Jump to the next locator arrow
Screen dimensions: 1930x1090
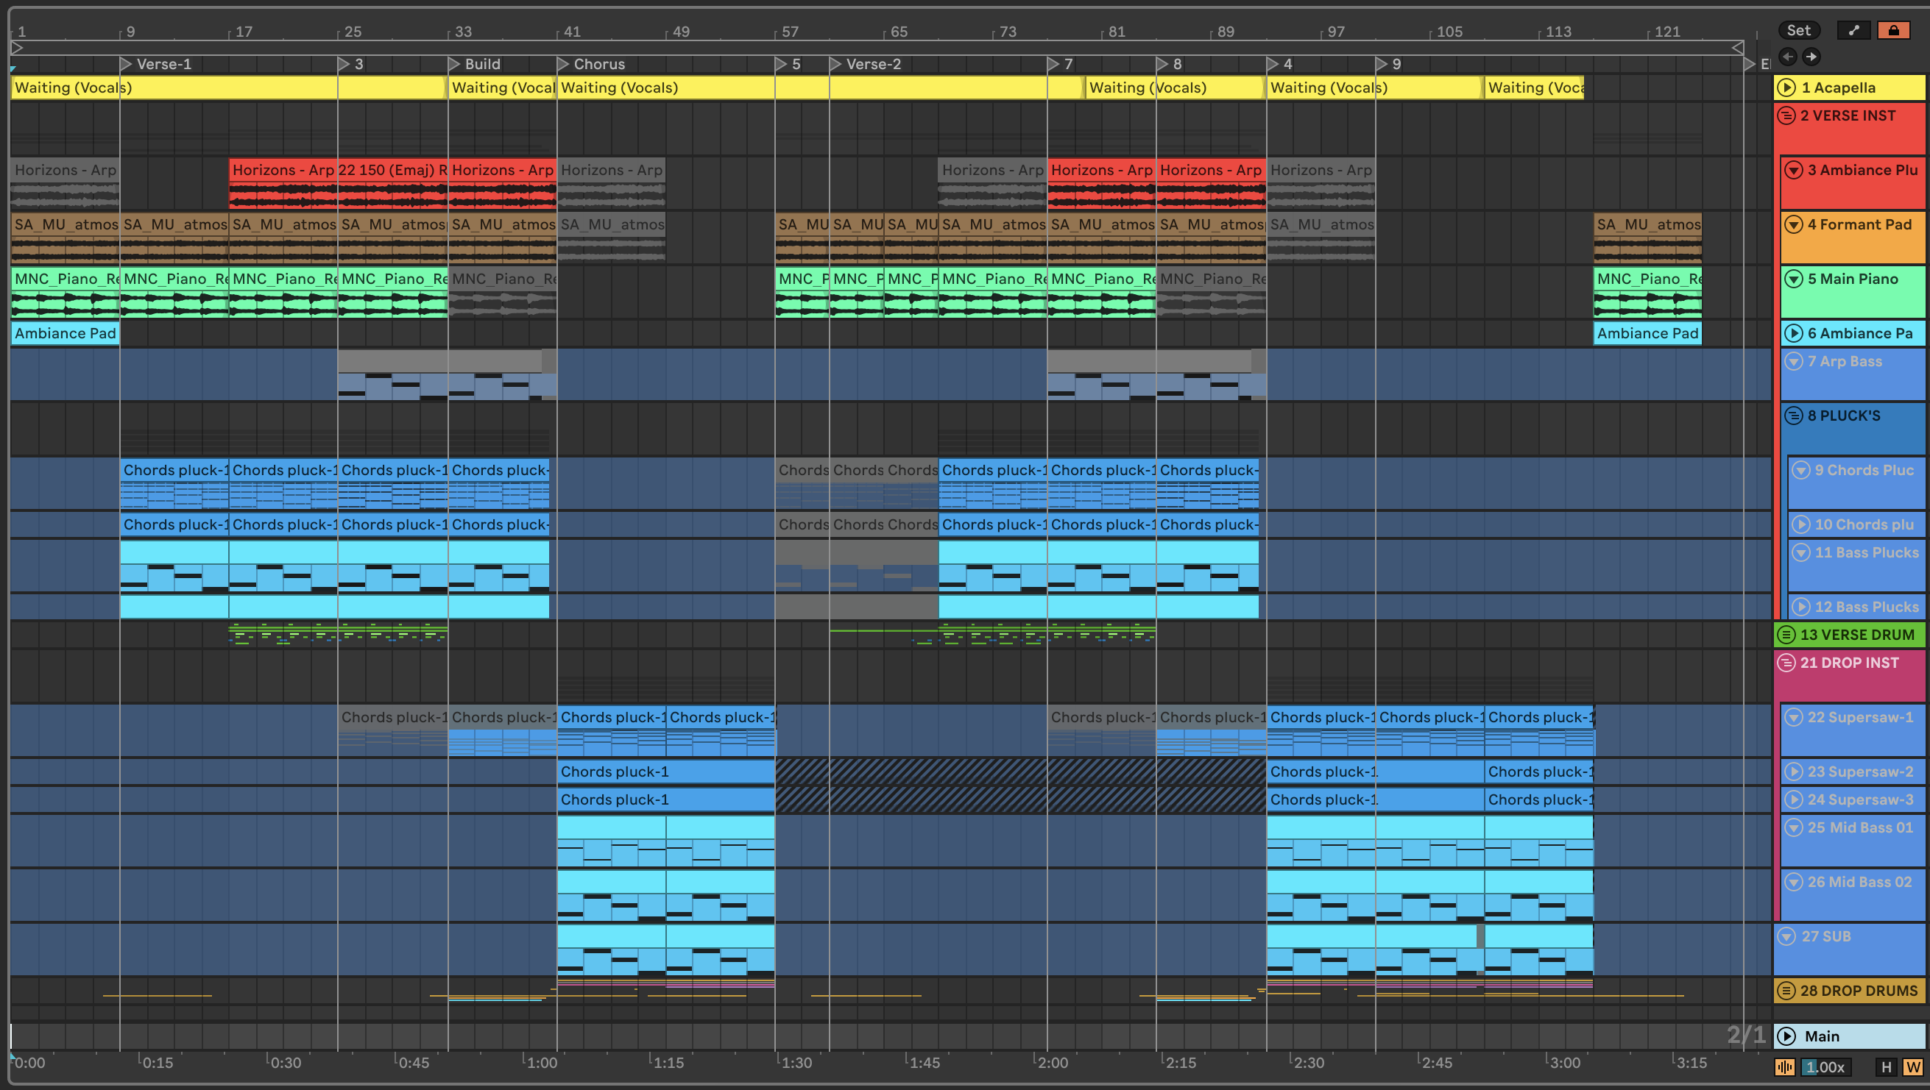(1811, 56)
